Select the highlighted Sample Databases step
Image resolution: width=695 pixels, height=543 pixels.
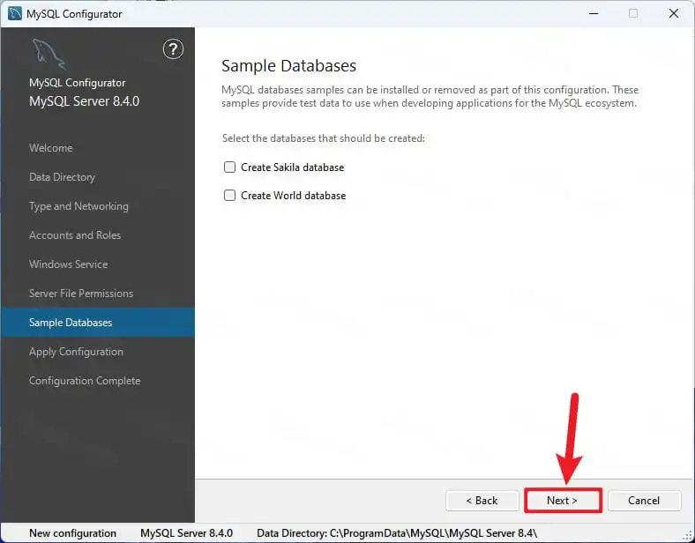[98, 323]
